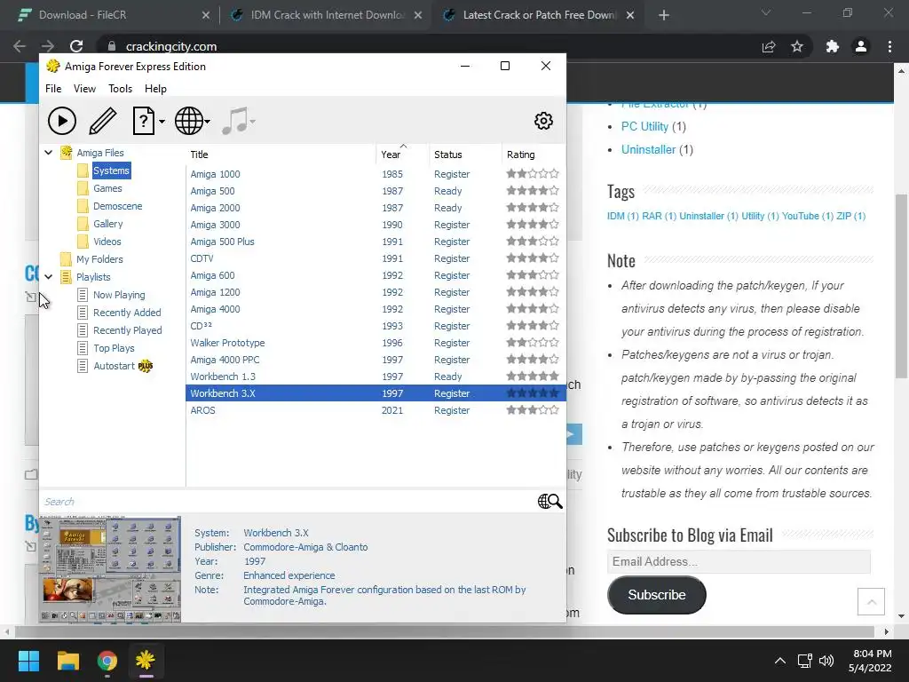Viewport: 909px width, 682px height.
Task: Open Chrome three-dot menu
Action: (x=889, y=46)
